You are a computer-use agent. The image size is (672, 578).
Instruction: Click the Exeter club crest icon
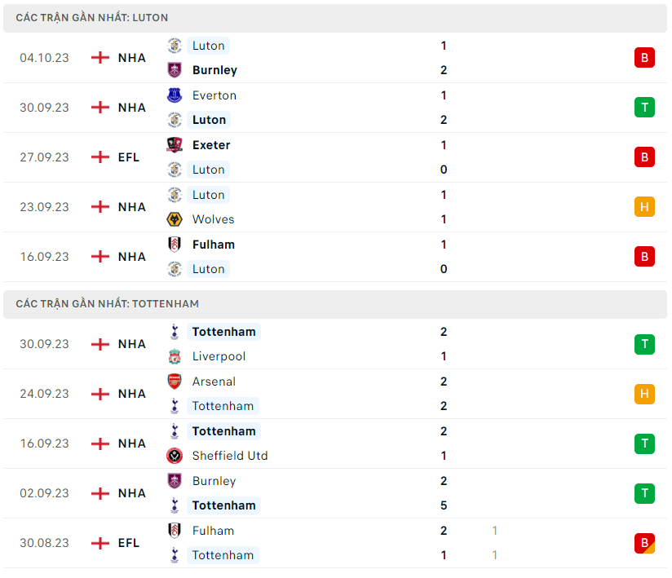point(175,145)
